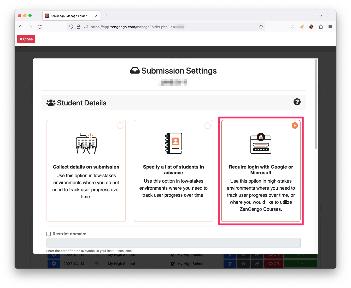Click the broom extension icon in the toolbar

(x=302, y=27)
